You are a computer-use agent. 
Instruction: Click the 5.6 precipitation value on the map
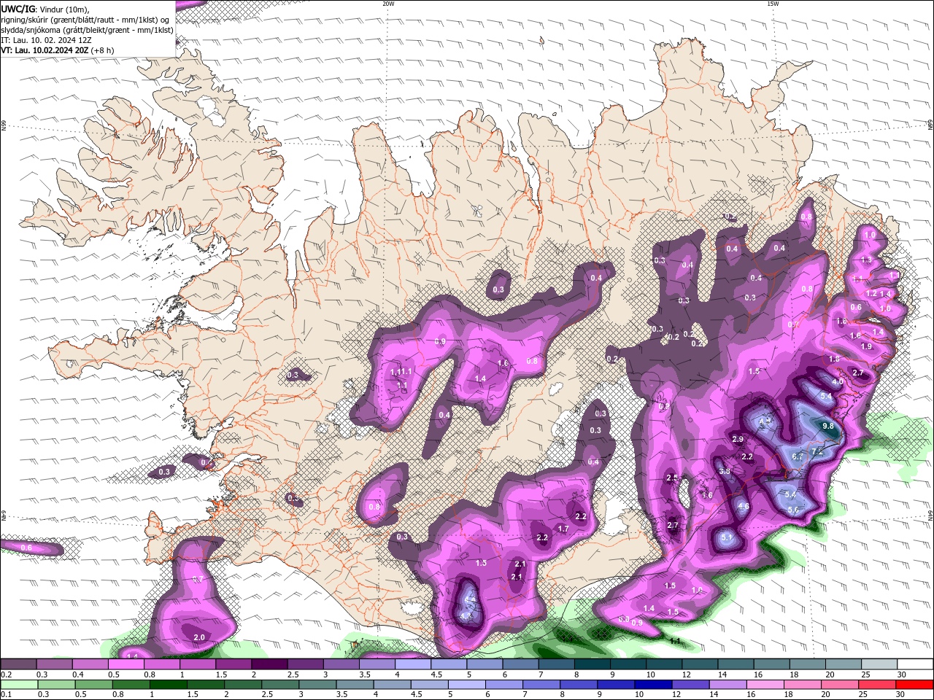pyautogui.click(x=794, y=509)
